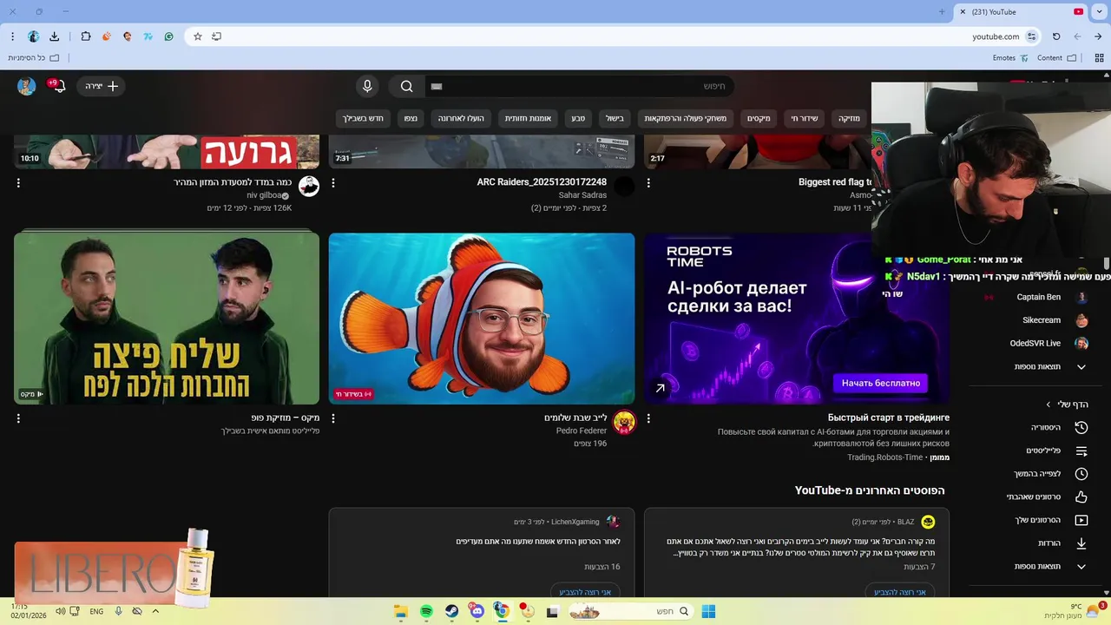Open Spotify from the taskbar
This screenshot has width=1111, height=625.
point(426,611)
